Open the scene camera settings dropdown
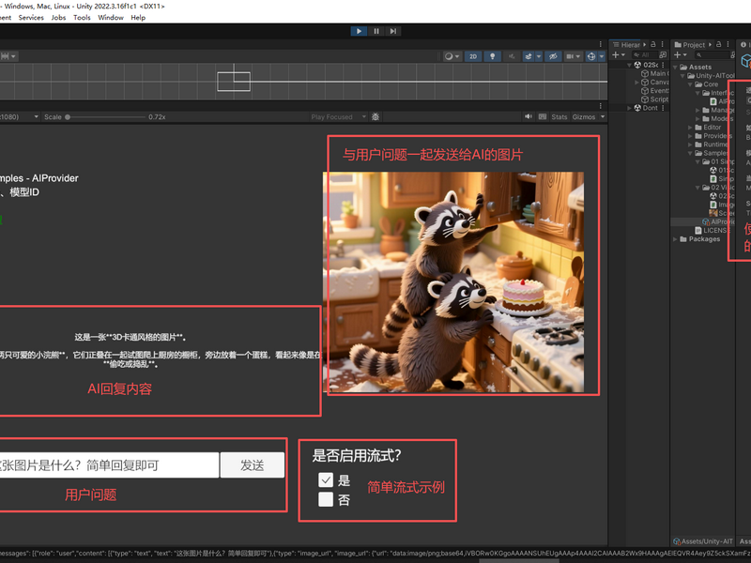 tap(574, 56)
